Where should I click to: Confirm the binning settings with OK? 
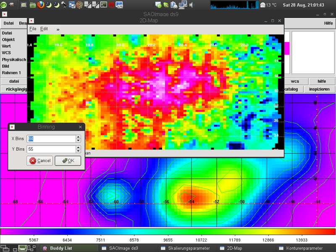(x=67, y=160)
